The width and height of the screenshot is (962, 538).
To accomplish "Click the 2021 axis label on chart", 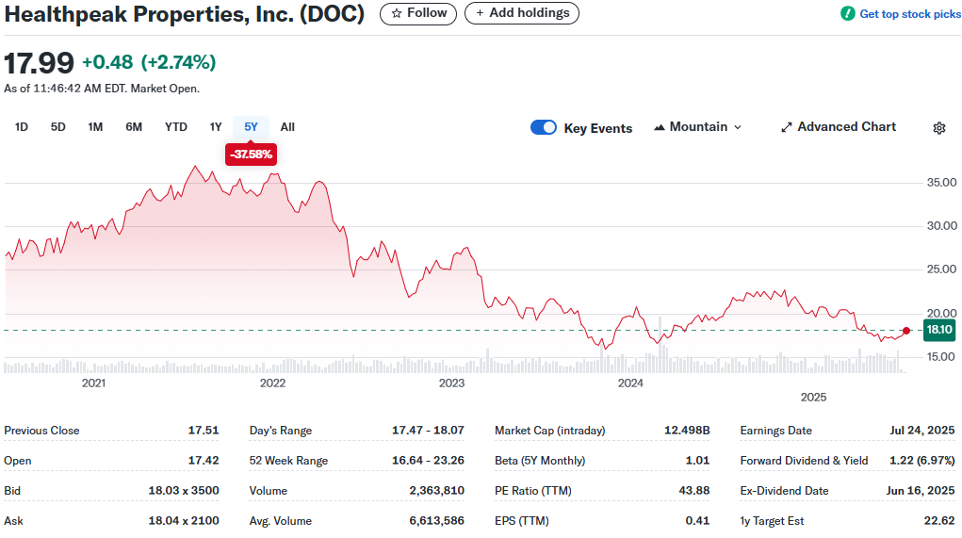I will pos(94,383).
